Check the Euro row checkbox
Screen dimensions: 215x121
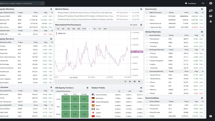pos(147,20)
